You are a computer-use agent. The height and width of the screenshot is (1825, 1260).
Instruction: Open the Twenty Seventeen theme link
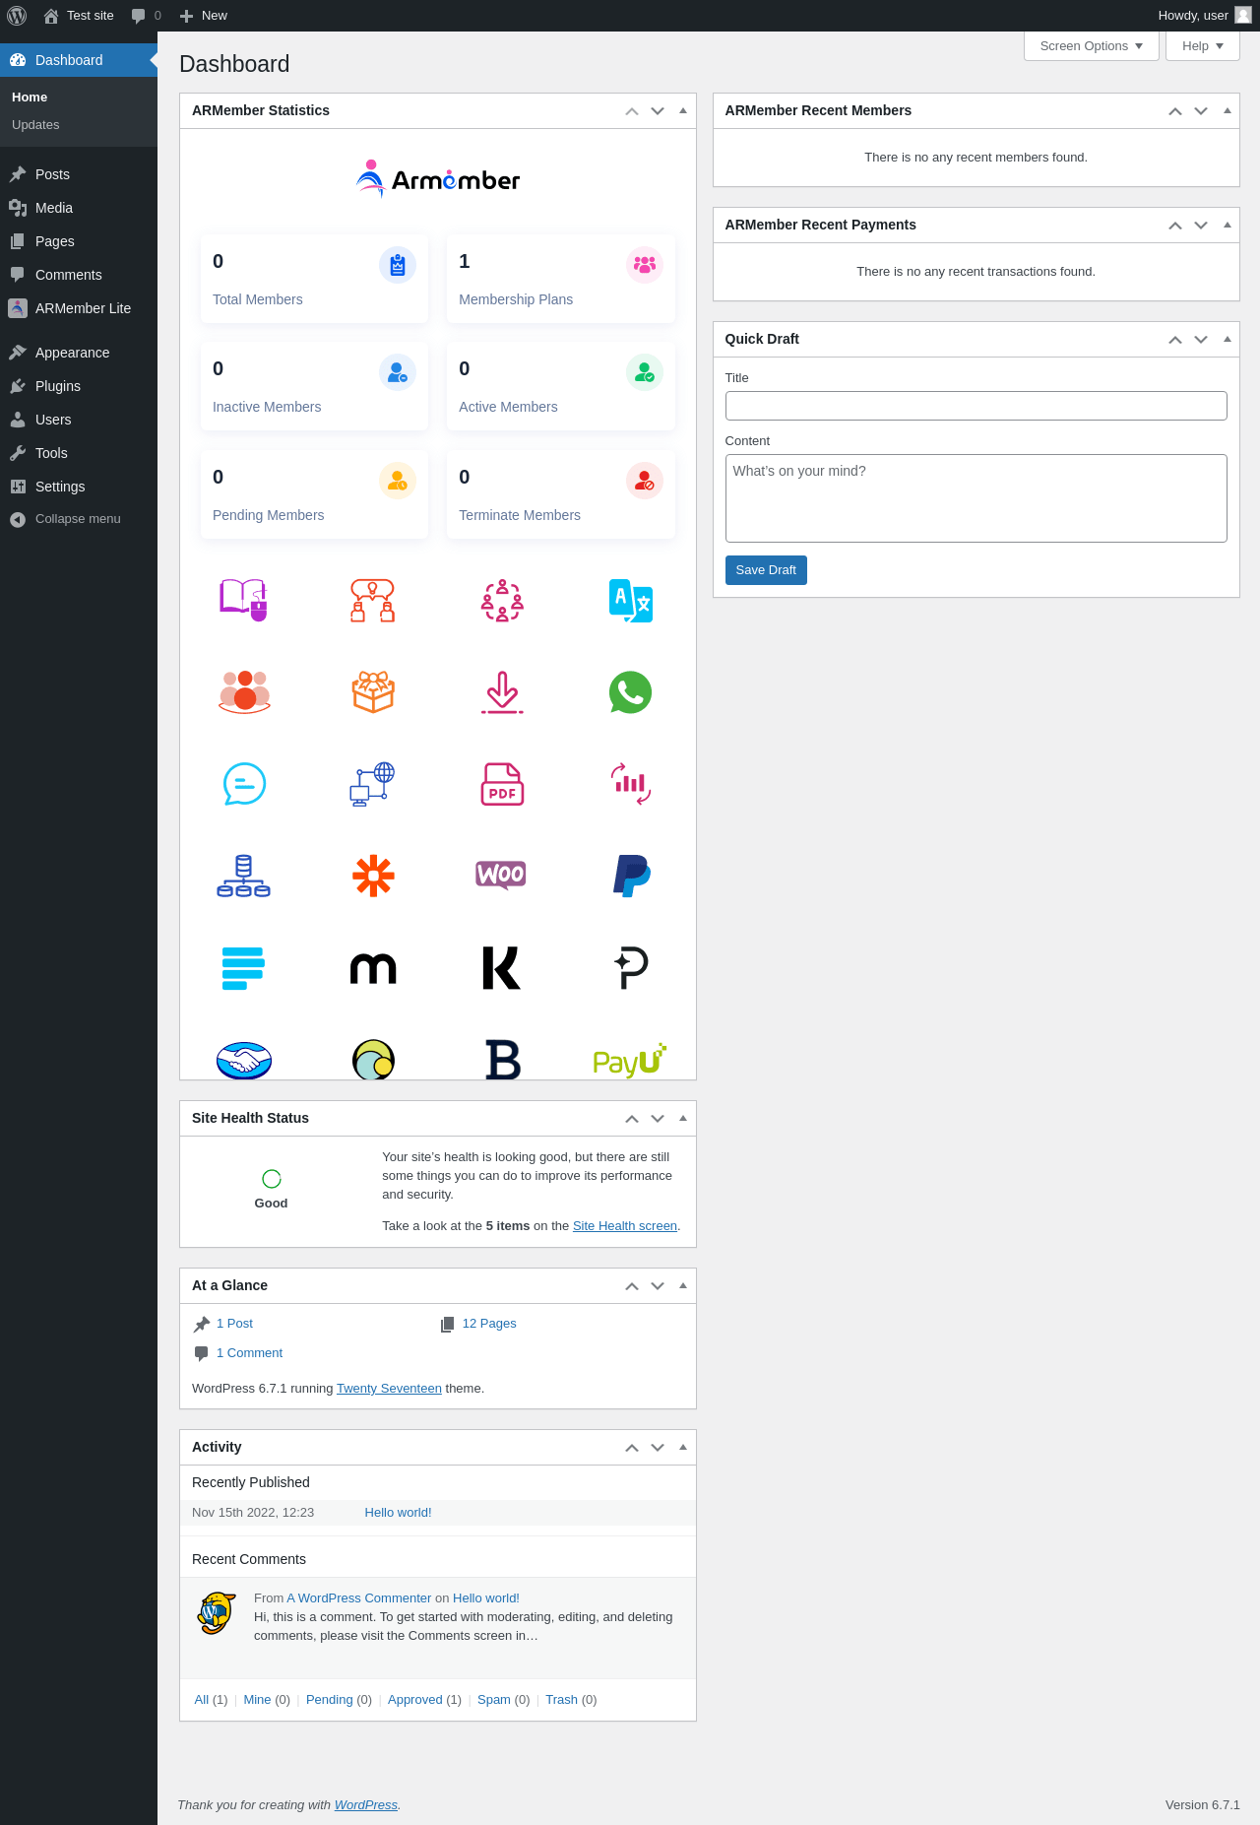[x=389, y=1389]
